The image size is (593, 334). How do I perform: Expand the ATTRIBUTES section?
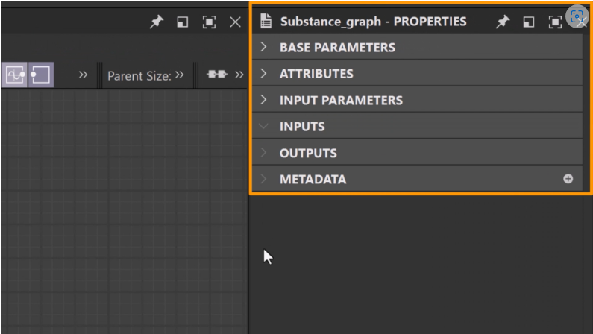coord(263,74)
